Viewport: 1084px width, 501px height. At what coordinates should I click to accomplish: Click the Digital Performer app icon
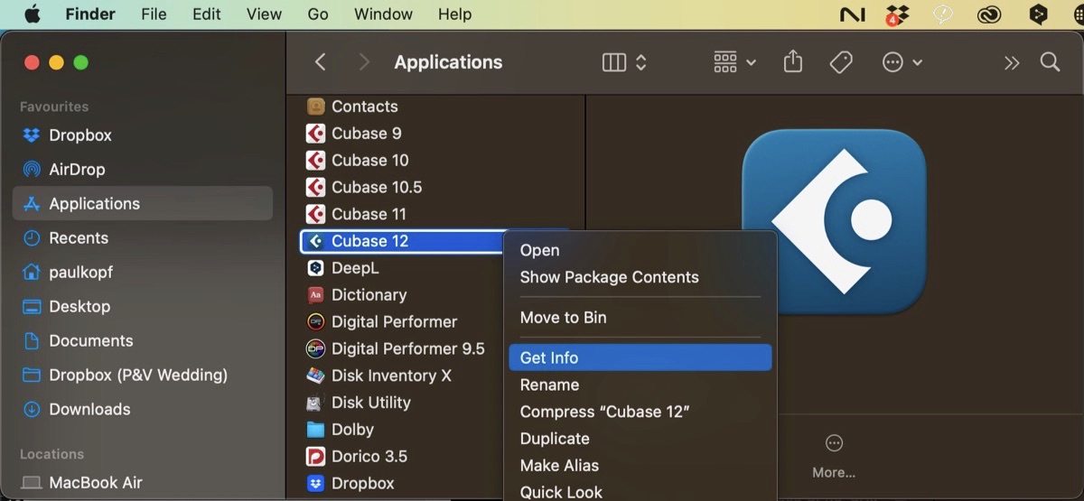(x=315, y=321)
